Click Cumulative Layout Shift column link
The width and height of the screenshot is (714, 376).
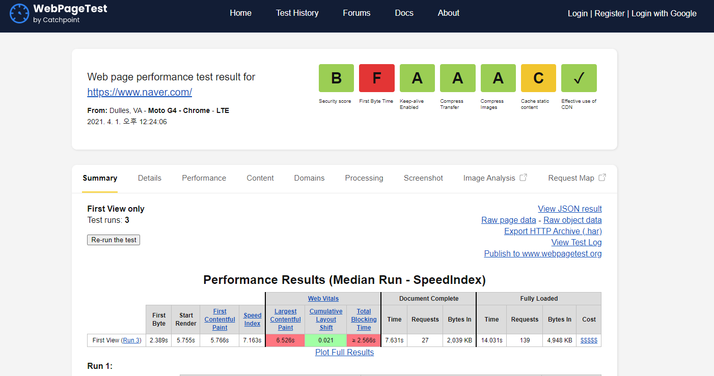point(326,320)
